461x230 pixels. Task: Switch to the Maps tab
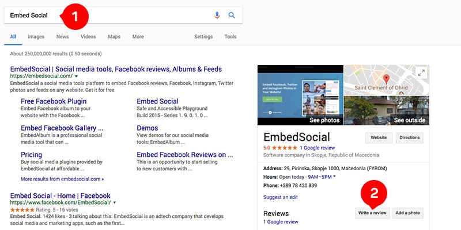point(114,37)
